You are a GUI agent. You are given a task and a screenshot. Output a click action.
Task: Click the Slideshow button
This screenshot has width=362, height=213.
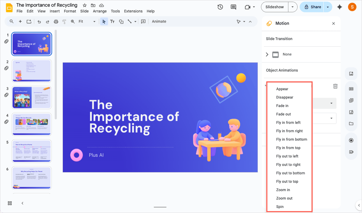(275, 7)
